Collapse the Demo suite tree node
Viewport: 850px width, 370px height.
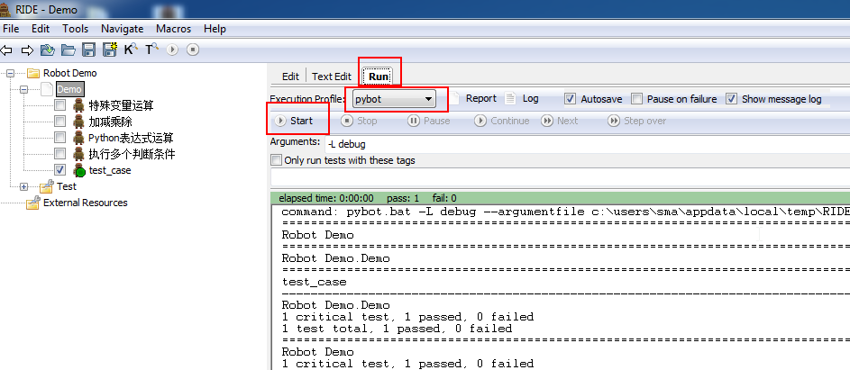click(x=23, y=89)
